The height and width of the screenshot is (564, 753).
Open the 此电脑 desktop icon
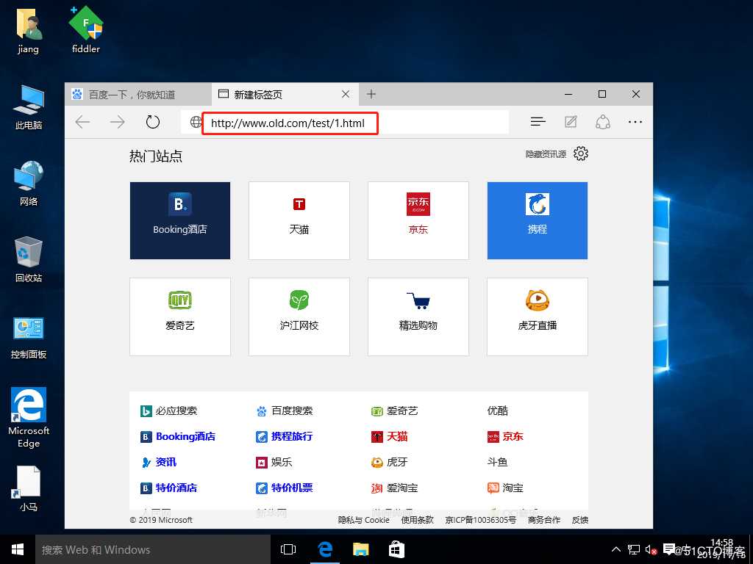29,107
